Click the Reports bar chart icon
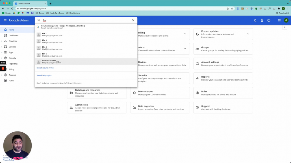This screenshot has width=291, height=163. [197, 78]
